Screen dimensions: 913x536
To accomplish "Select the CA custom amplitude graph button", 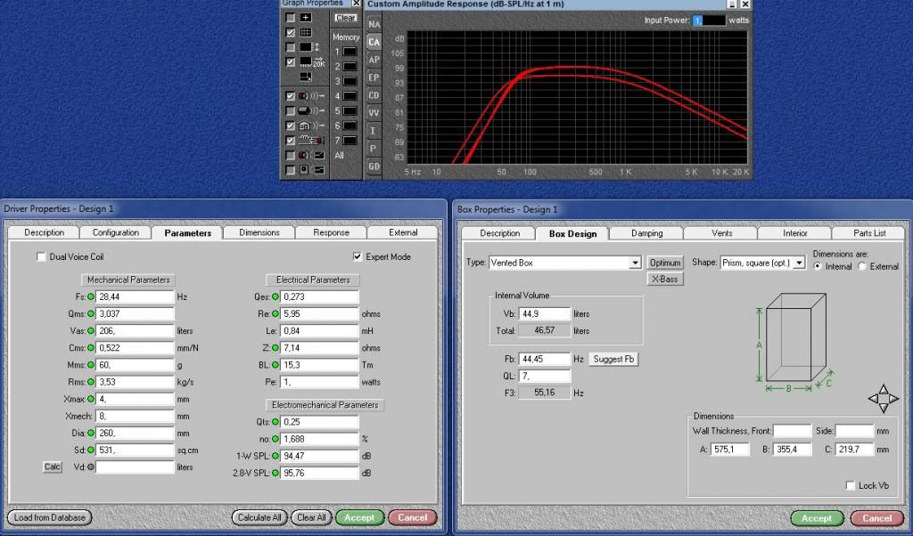I will point(374,42).
